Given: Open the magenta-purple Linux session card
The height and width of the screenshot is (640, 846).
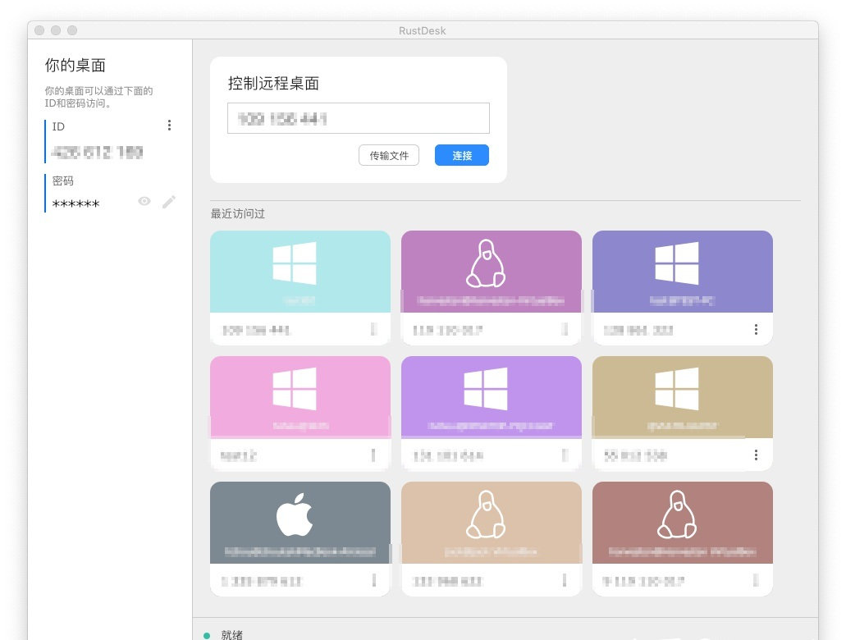Looking at the screenshot, I should pos(492,288).
